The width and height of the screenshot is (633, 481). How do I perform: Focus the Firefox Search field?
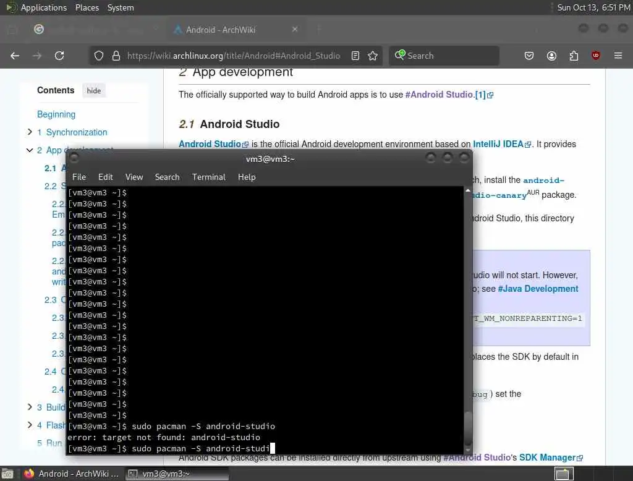(444, 56)
